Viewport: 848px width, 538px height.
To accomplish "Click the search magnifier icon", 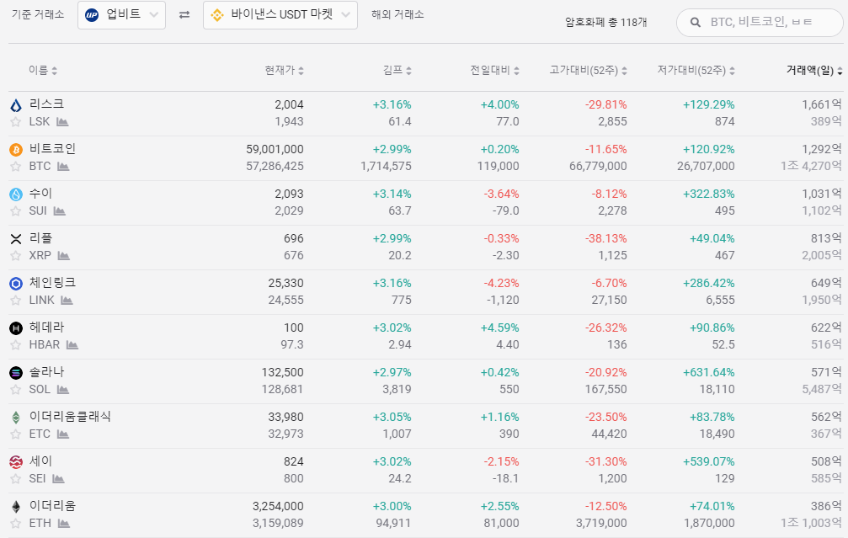I will click(x=696, y=22).
